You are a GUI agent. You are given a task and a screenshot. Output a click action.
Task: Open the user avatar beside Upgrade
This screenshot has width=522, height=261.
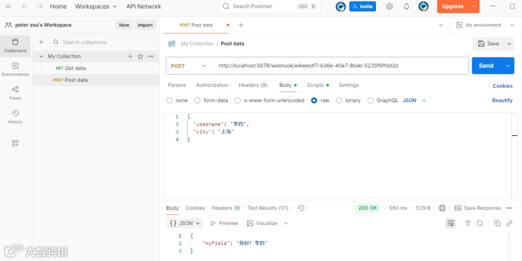point(423,6)
